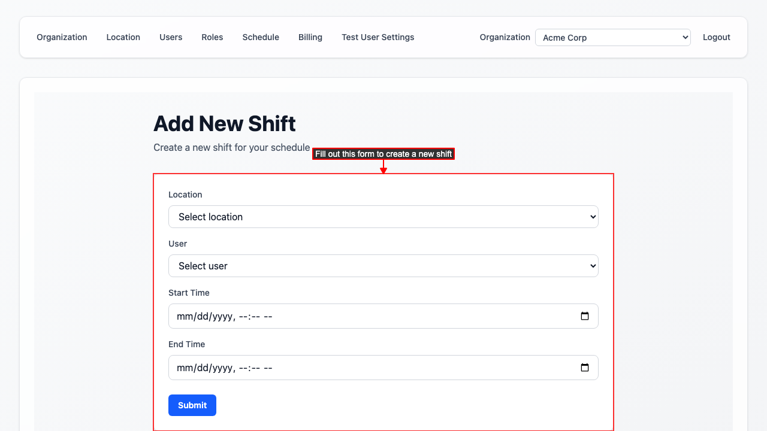Viewport: 767px width, 431px height.
Task: Open the Acme Corp organization selector
Action: point(612,37)
